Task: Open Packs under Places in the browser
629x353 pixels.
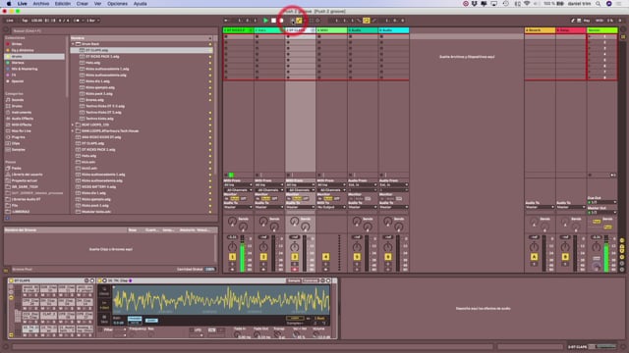Action: click(x=16, y=169)
